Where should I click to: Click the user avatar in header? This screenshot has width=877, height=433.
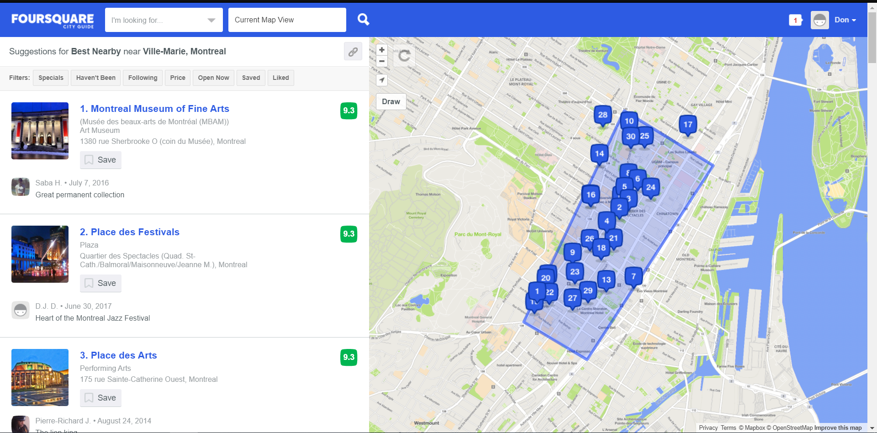819,20
